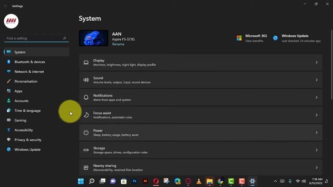Open Network & internet section
The image size is (333, 187).
(x=36, y=72)
